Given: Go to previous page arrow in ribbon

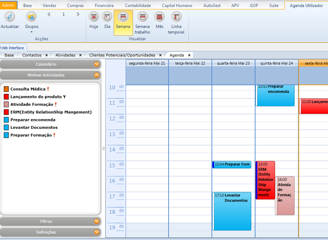Looking at the screenshot, I should [49, 14].
